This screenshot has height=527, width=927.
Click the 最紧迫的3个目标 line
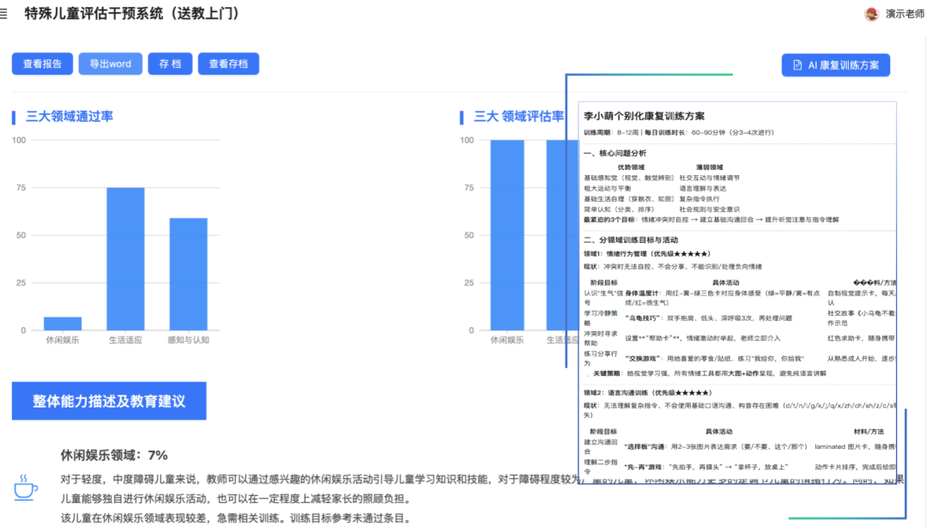[712, 220]
